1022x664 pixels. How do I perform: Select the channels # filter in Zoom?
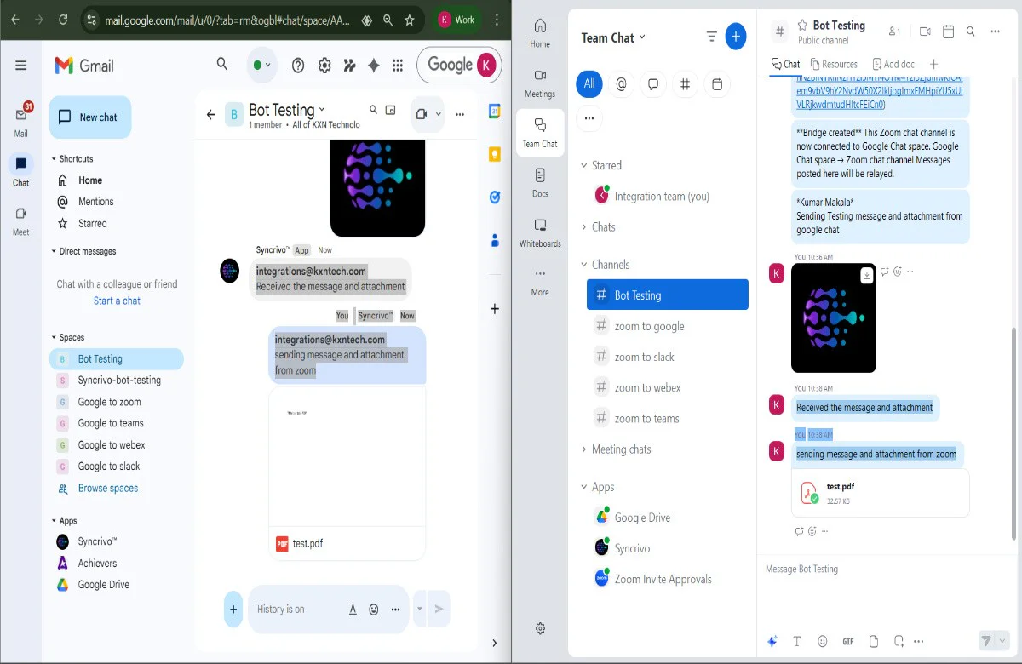pos(685,83)
